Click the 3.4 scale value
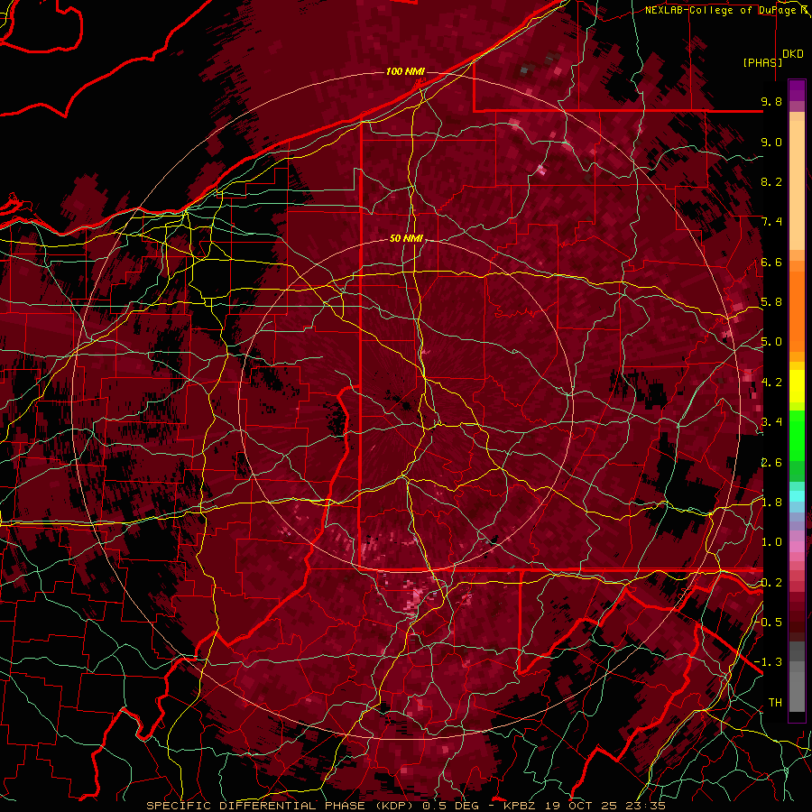The height and width of the screenshot is (812, 812). pyautogui.click(x=771, y=422)
